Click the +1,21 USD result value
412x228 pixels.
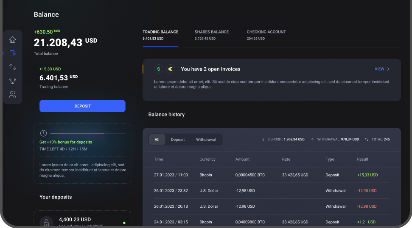point(366,222)
